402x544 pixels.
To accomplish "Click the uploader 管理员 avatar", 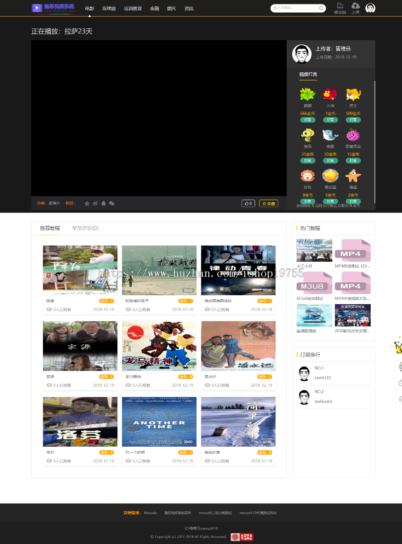I will (x=301, y=54).
